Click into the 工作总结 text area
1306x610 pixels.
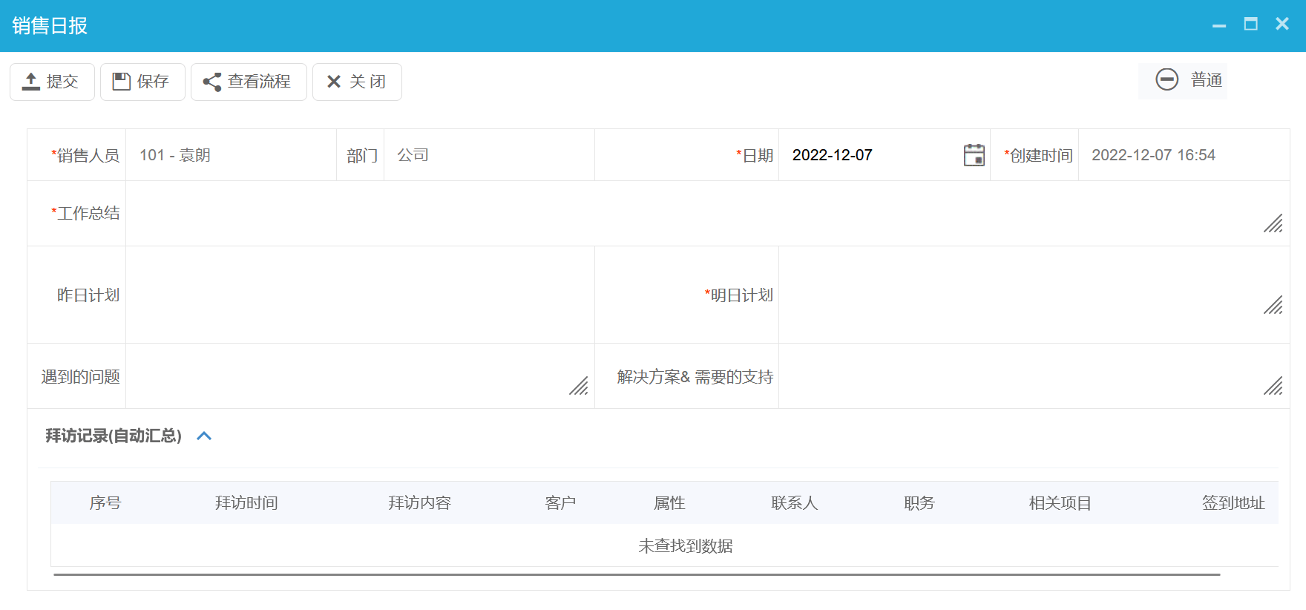point(690,214)
